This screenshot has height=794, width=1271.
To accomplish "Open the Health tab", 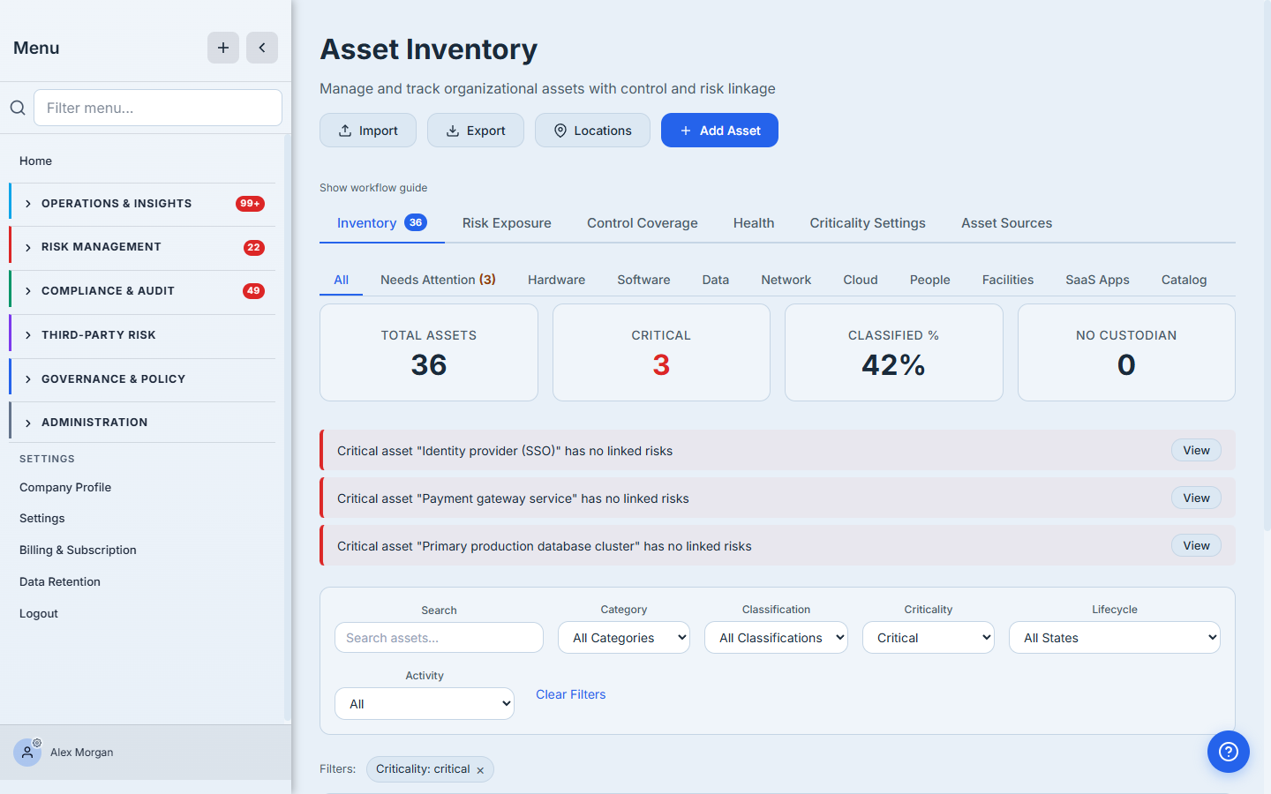I will 754,223.
